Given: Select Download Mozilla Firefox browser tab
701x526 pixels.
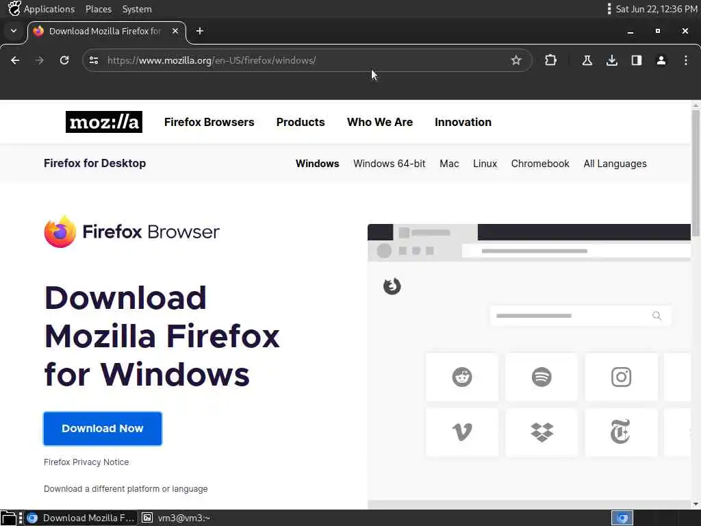Looking at the screenshot, I should tap(105, 31).
